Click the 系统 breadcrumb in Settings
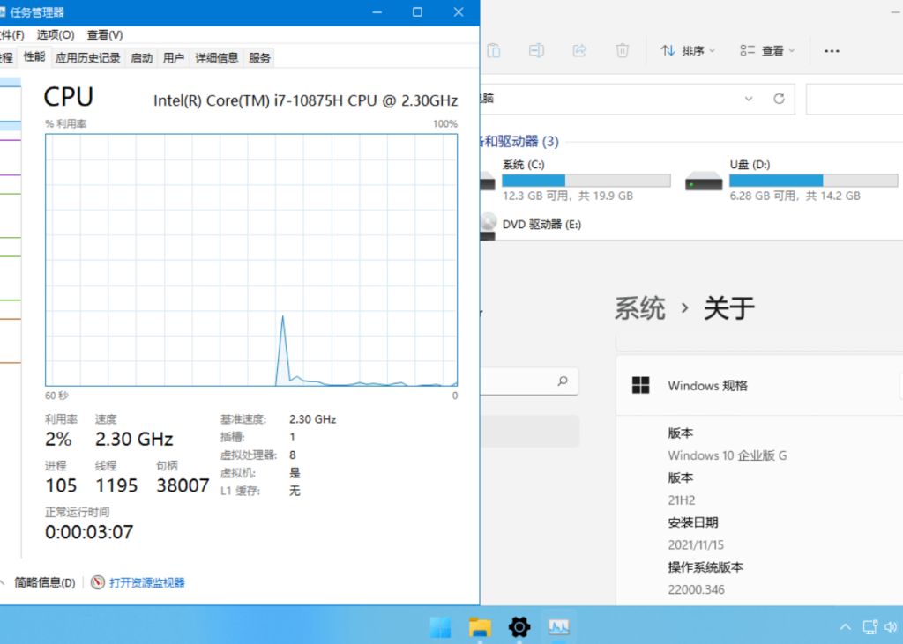 point(640,307)
